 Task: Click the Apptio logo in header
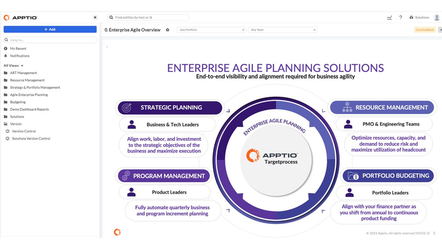[x=20, y=18]
